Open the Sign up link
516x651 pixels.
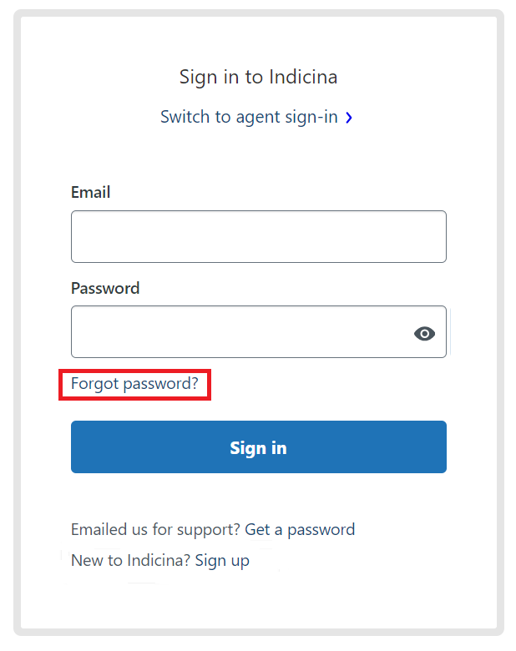222,560
